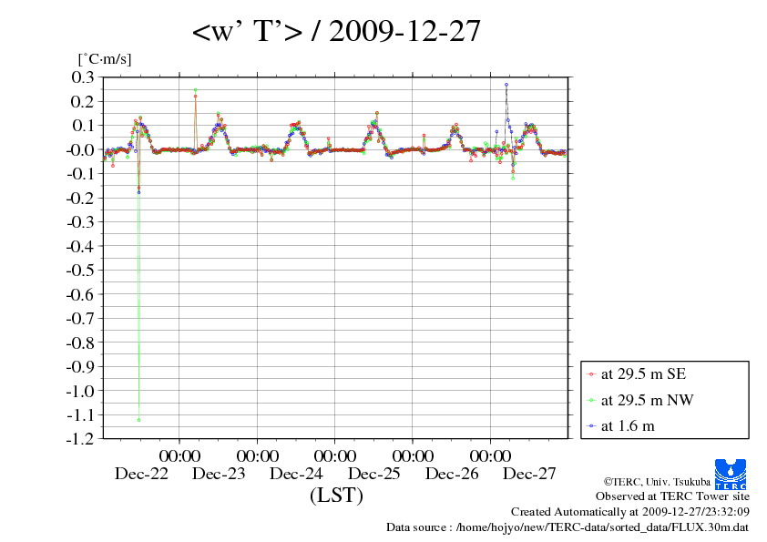Screen dimensions: 767x542
Task: Click y-axis value 0.3
Action: 83,77
